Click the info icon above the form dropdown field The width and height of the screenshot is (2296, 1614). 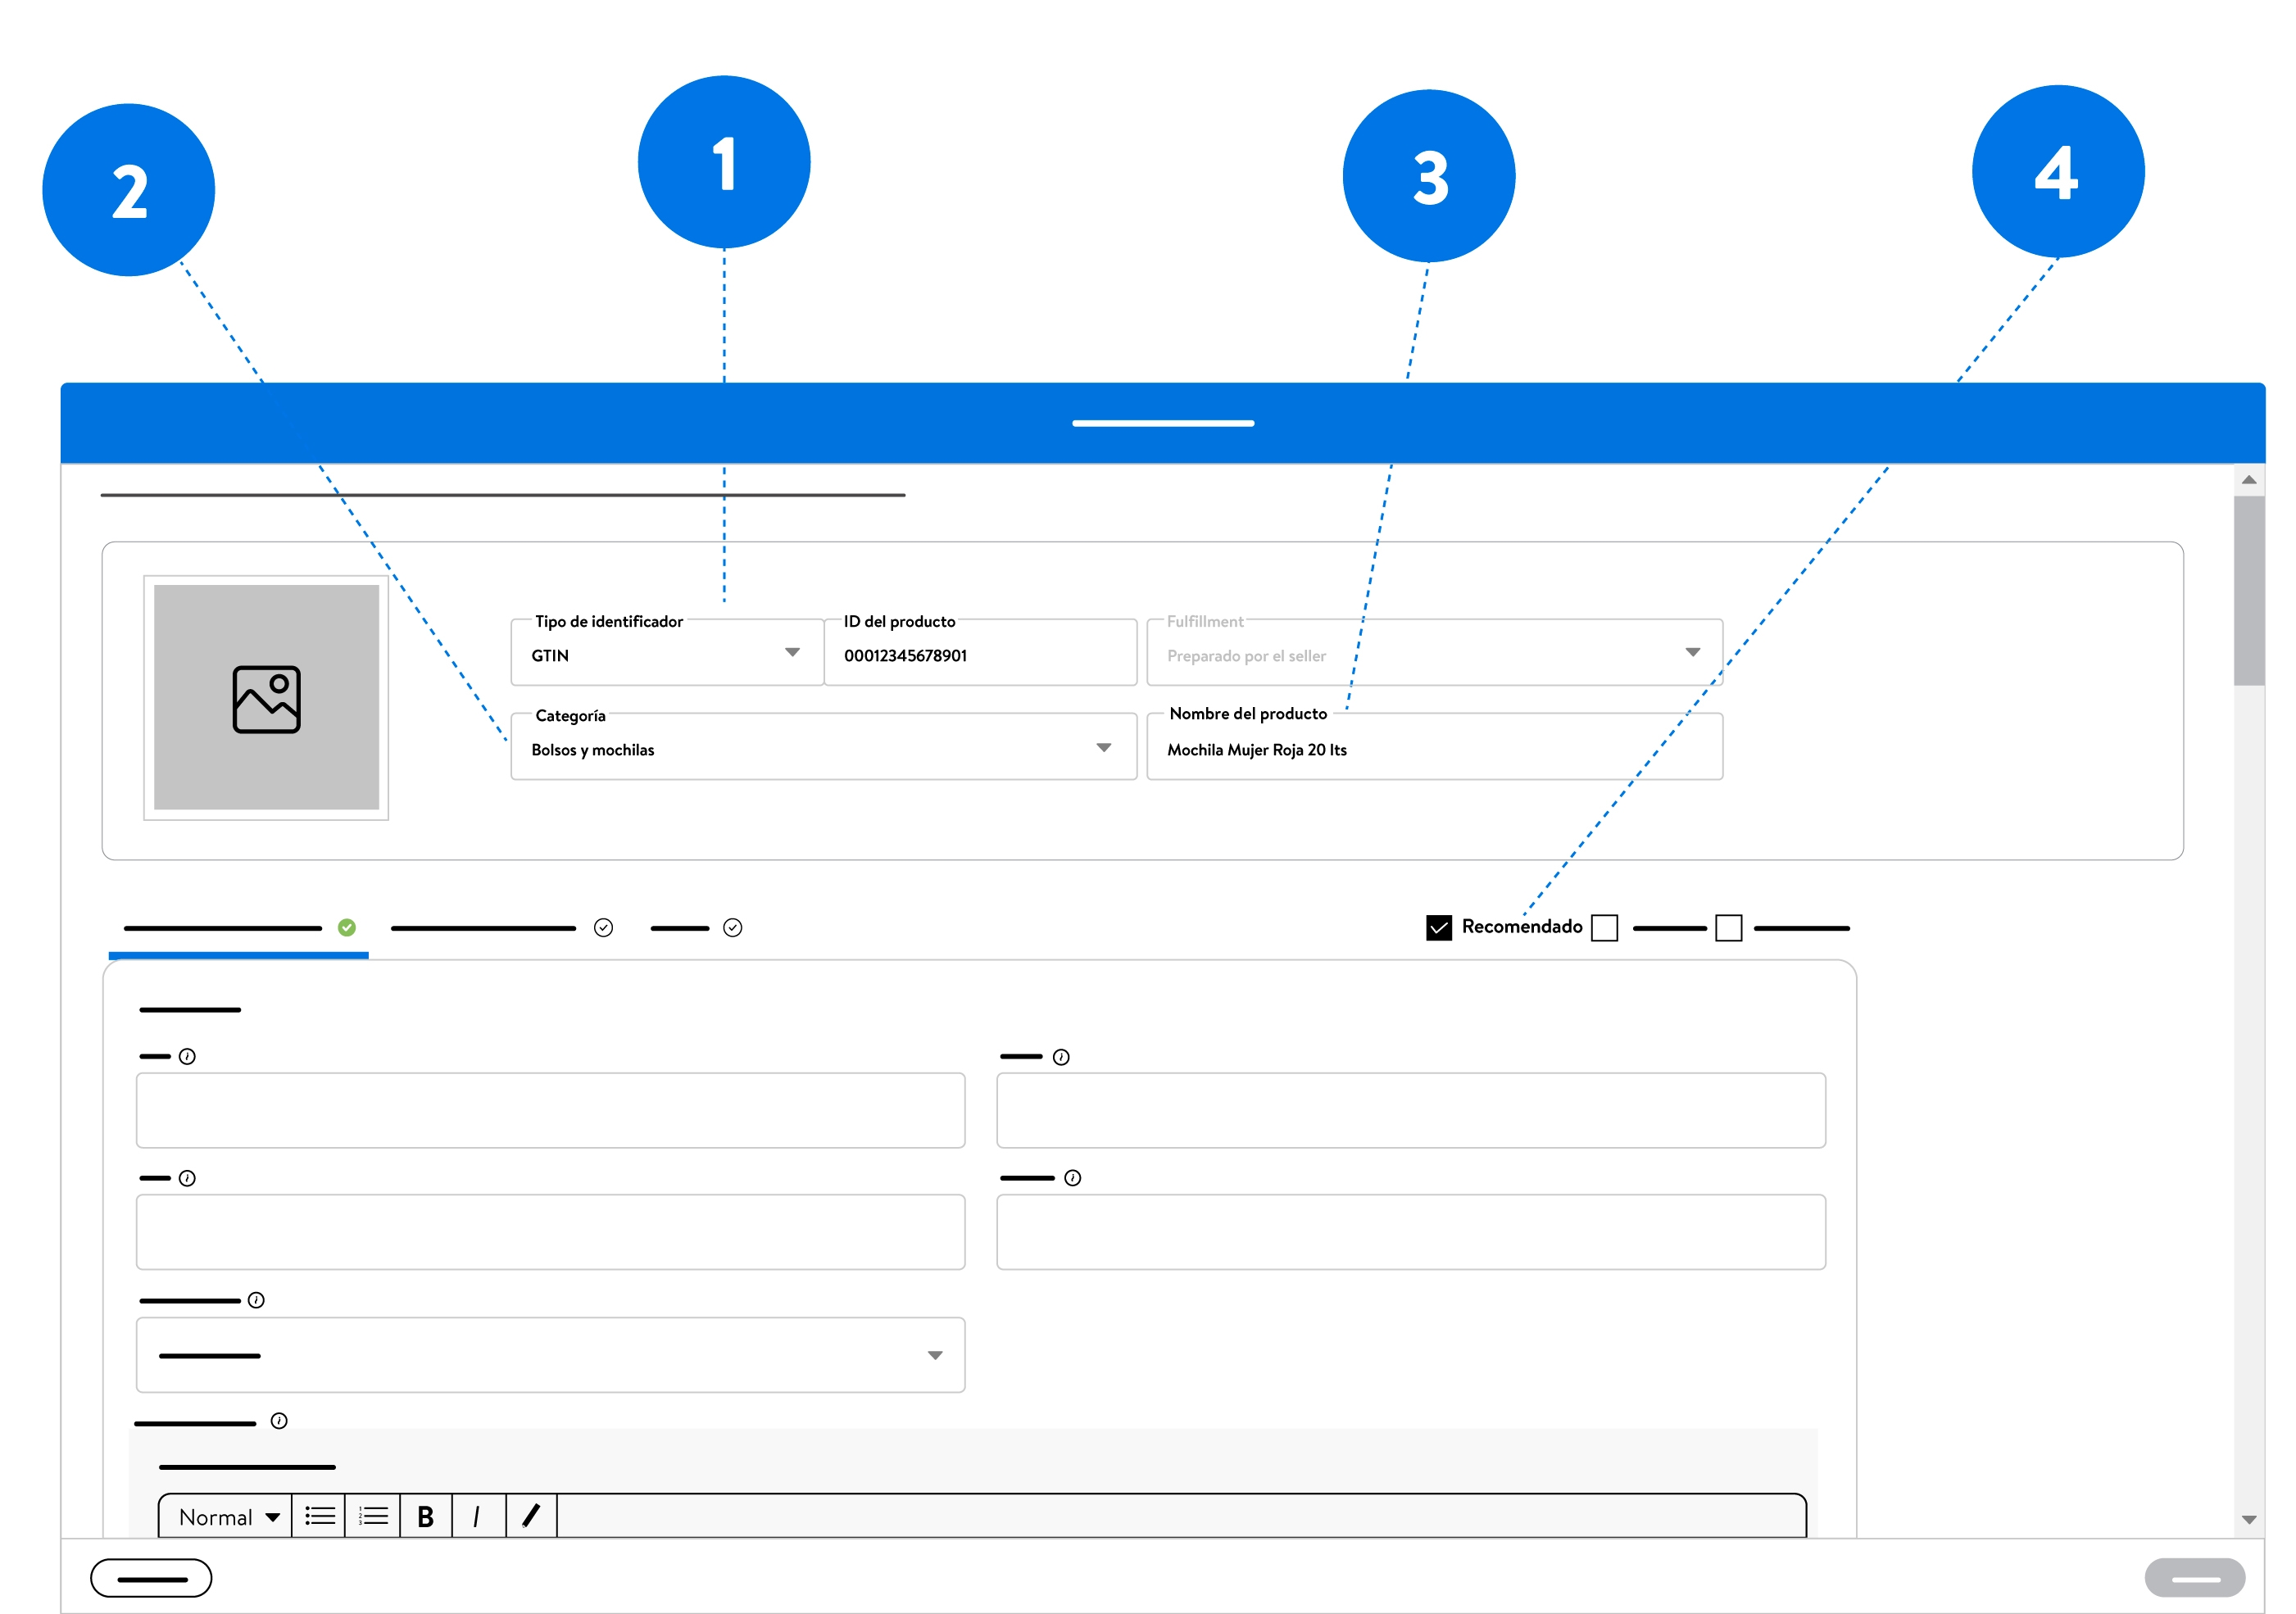(x=256, y=1300)
